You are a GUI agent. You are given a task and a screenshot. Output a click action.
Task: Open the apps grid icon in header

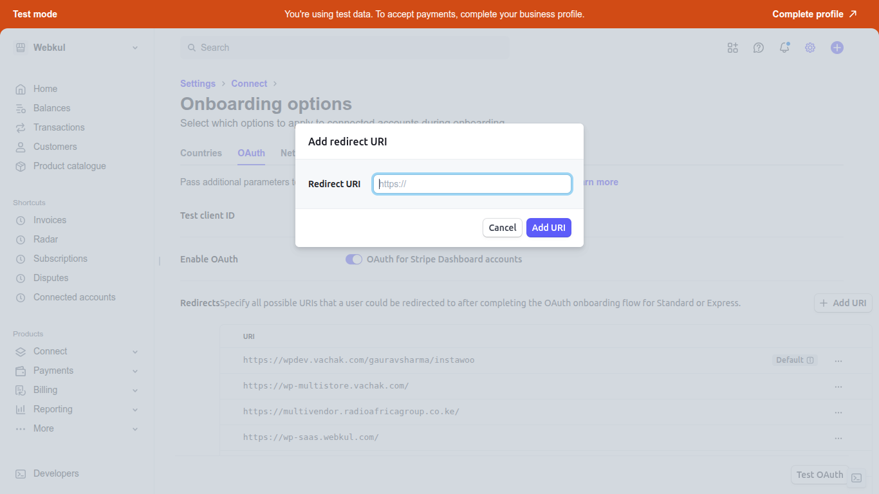pyautogui.click(x=732, y=48)
